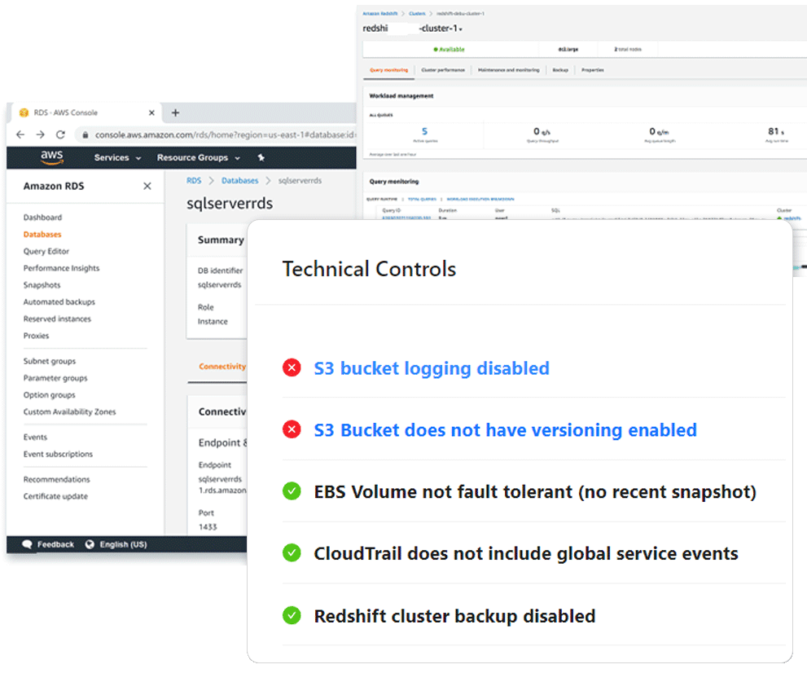The image size is (807, 682).
Task: Open Subnet groups in RDS sidebar
Action: pyautogui.click(x=50, y=361)
